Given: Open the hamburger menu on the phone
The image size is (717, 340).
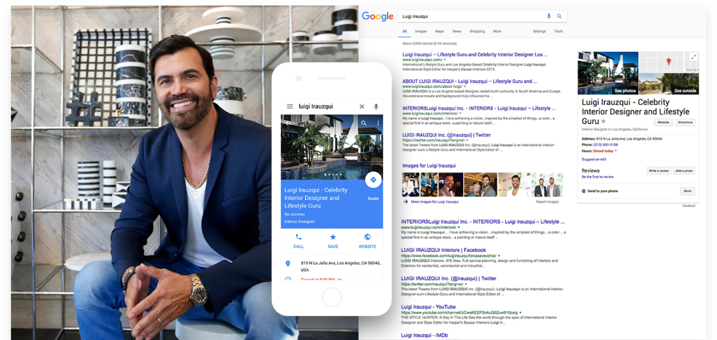Looking at the screenshot, I should [289, 106].
